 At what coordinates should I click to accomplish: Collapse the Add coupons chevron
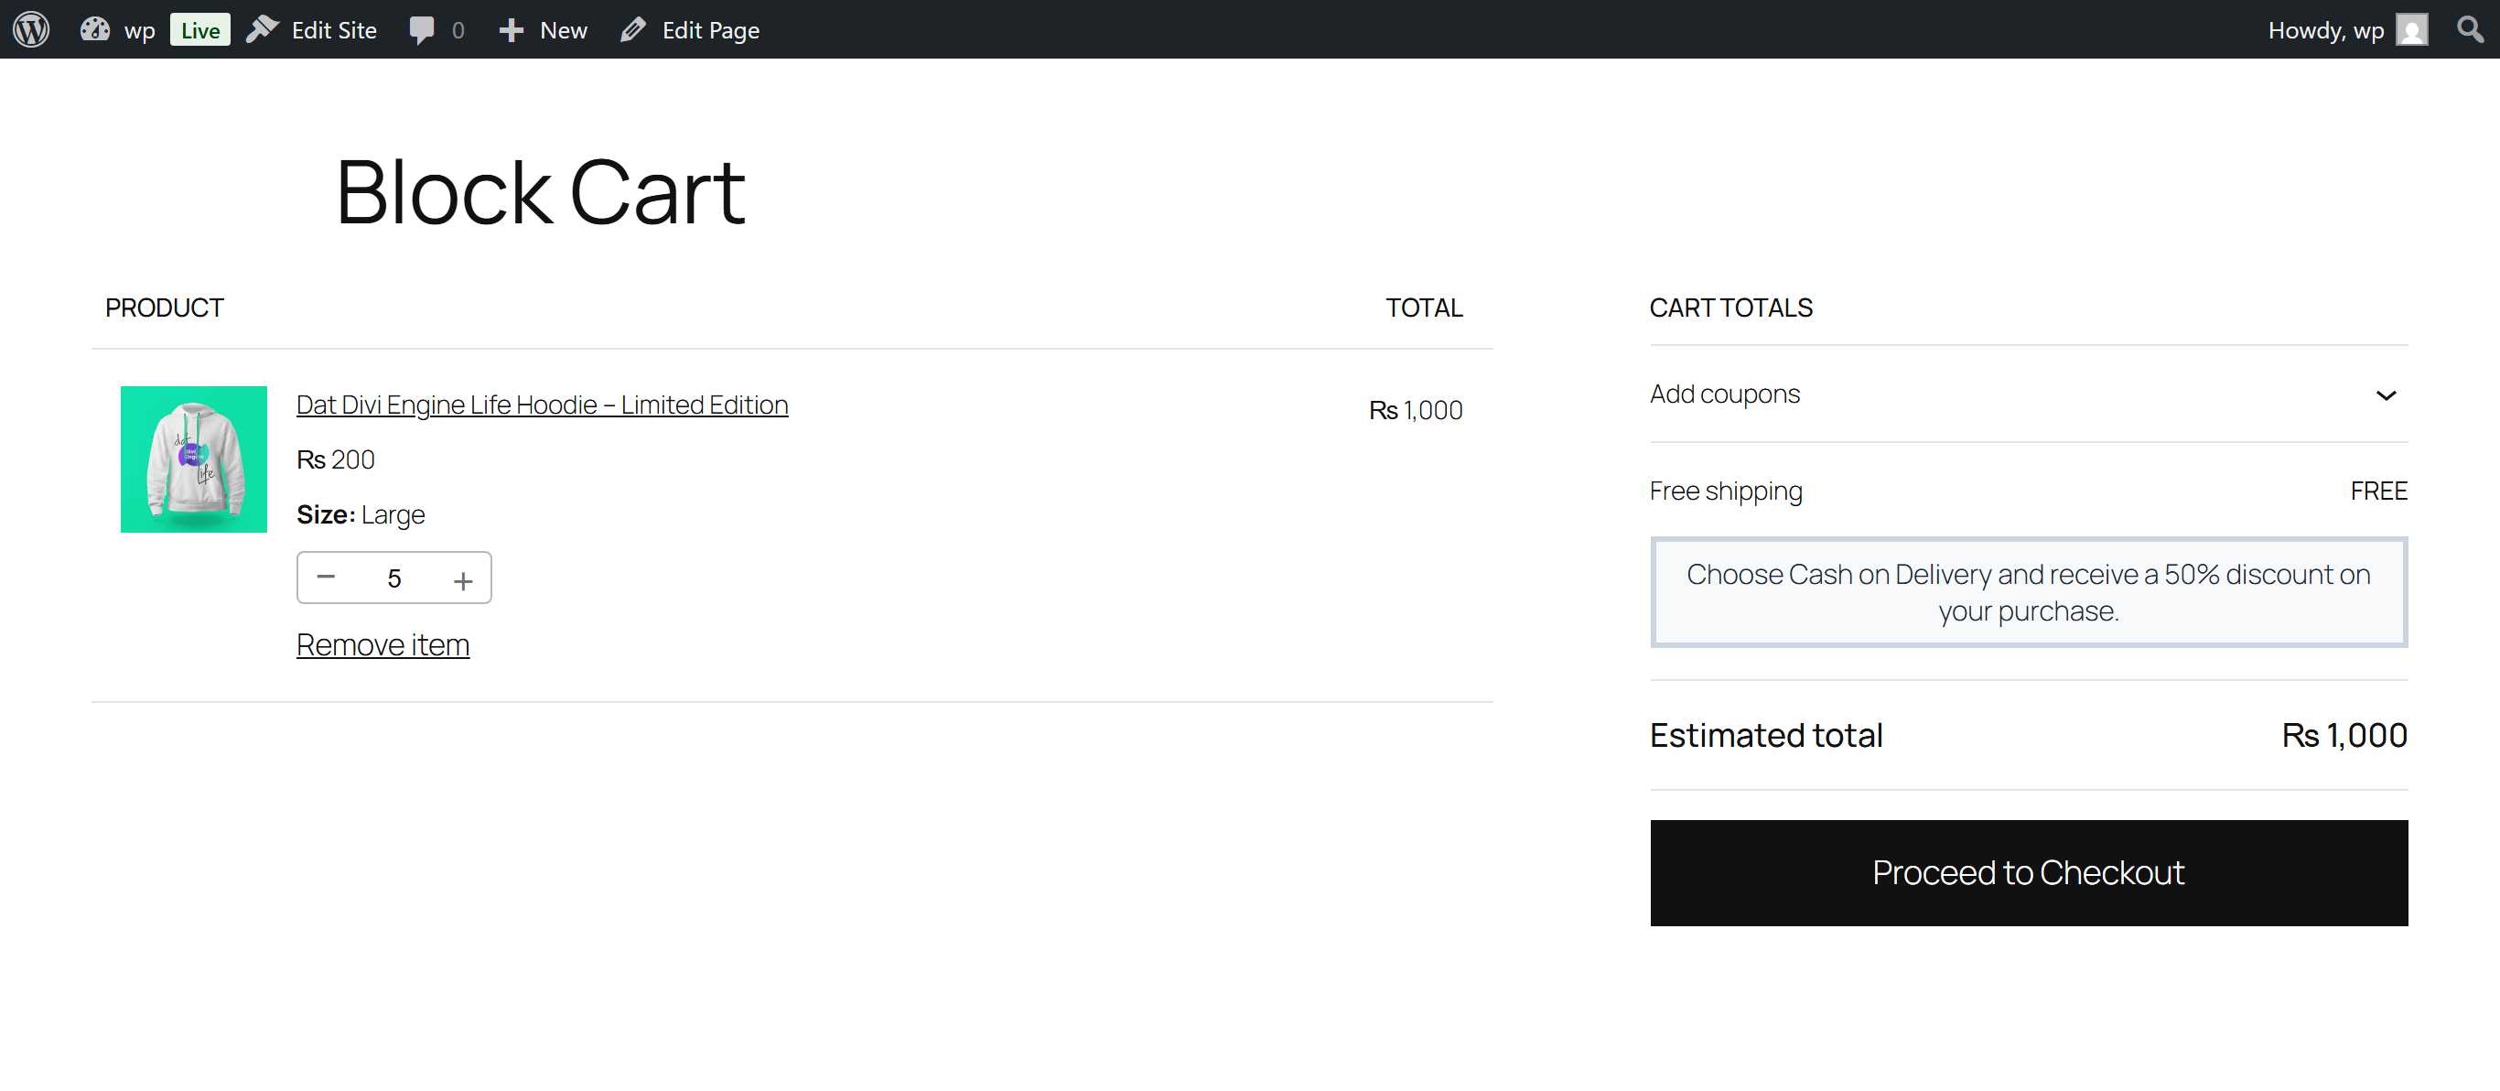[2387, 395]
